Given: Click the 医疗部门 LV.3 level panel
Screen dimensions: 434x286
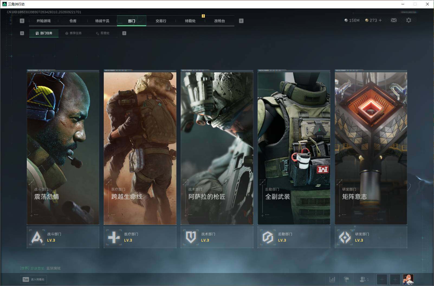Looking at the screenshot, I should [x=140, y=237].
